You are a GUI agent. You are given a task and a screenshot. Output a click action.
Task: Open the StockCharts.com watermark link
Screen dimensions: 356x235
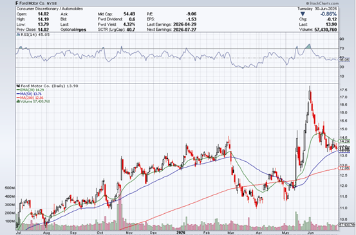tap(322, 3)
